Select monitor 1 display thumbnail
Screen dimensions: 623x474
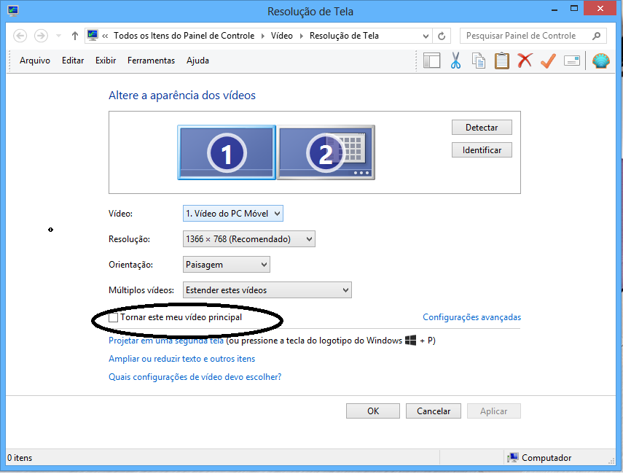tap(227, 152)
